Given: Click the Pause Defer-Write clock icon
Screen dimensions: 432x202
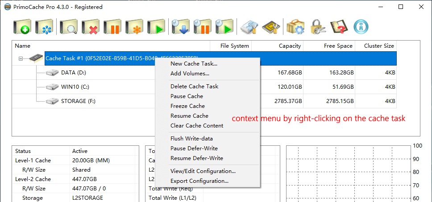Looking at the screenshot, I should 202,27.
